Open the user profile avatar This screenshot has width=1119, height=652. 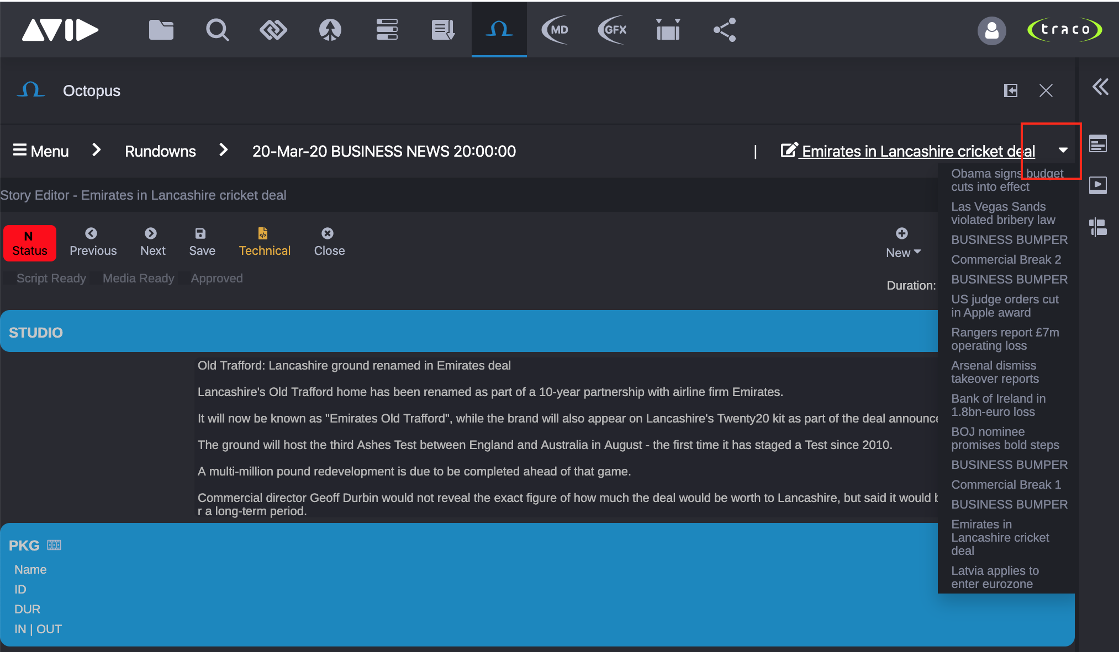(991, 31)
